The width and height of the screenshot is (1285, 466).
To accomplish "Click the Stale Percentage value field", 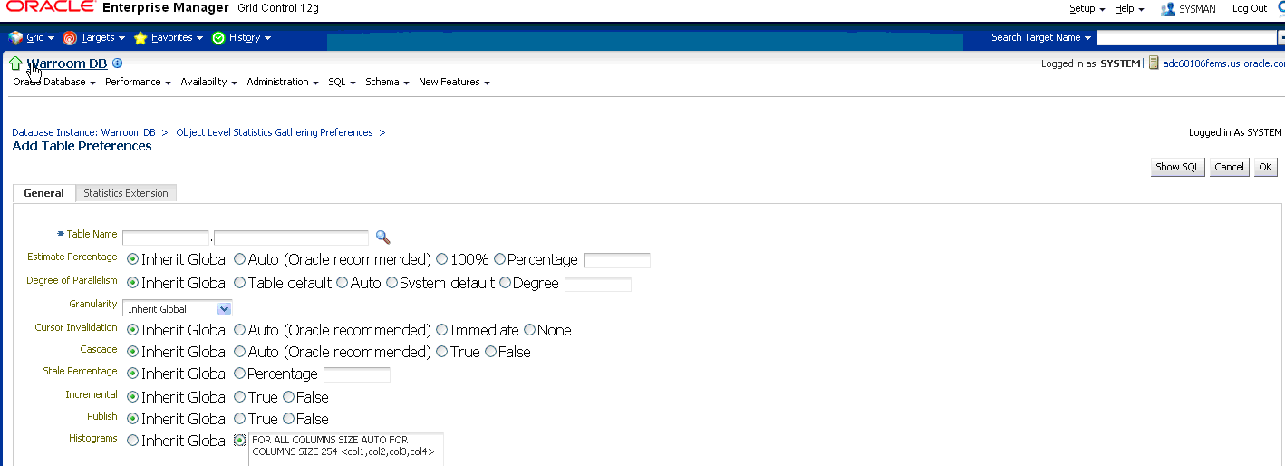I will coord(357,374).
